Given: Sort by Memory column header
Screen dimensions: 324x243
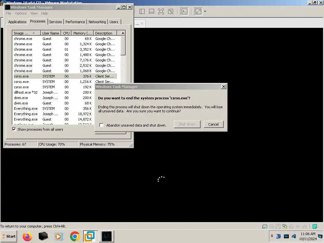Looking at the screenshot, I should click(x=83, y=33).
